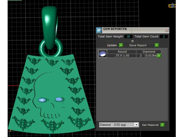This screenshot has height=137, width=183.
Task: Click the Update label
Action: click(x=112, y=45)
